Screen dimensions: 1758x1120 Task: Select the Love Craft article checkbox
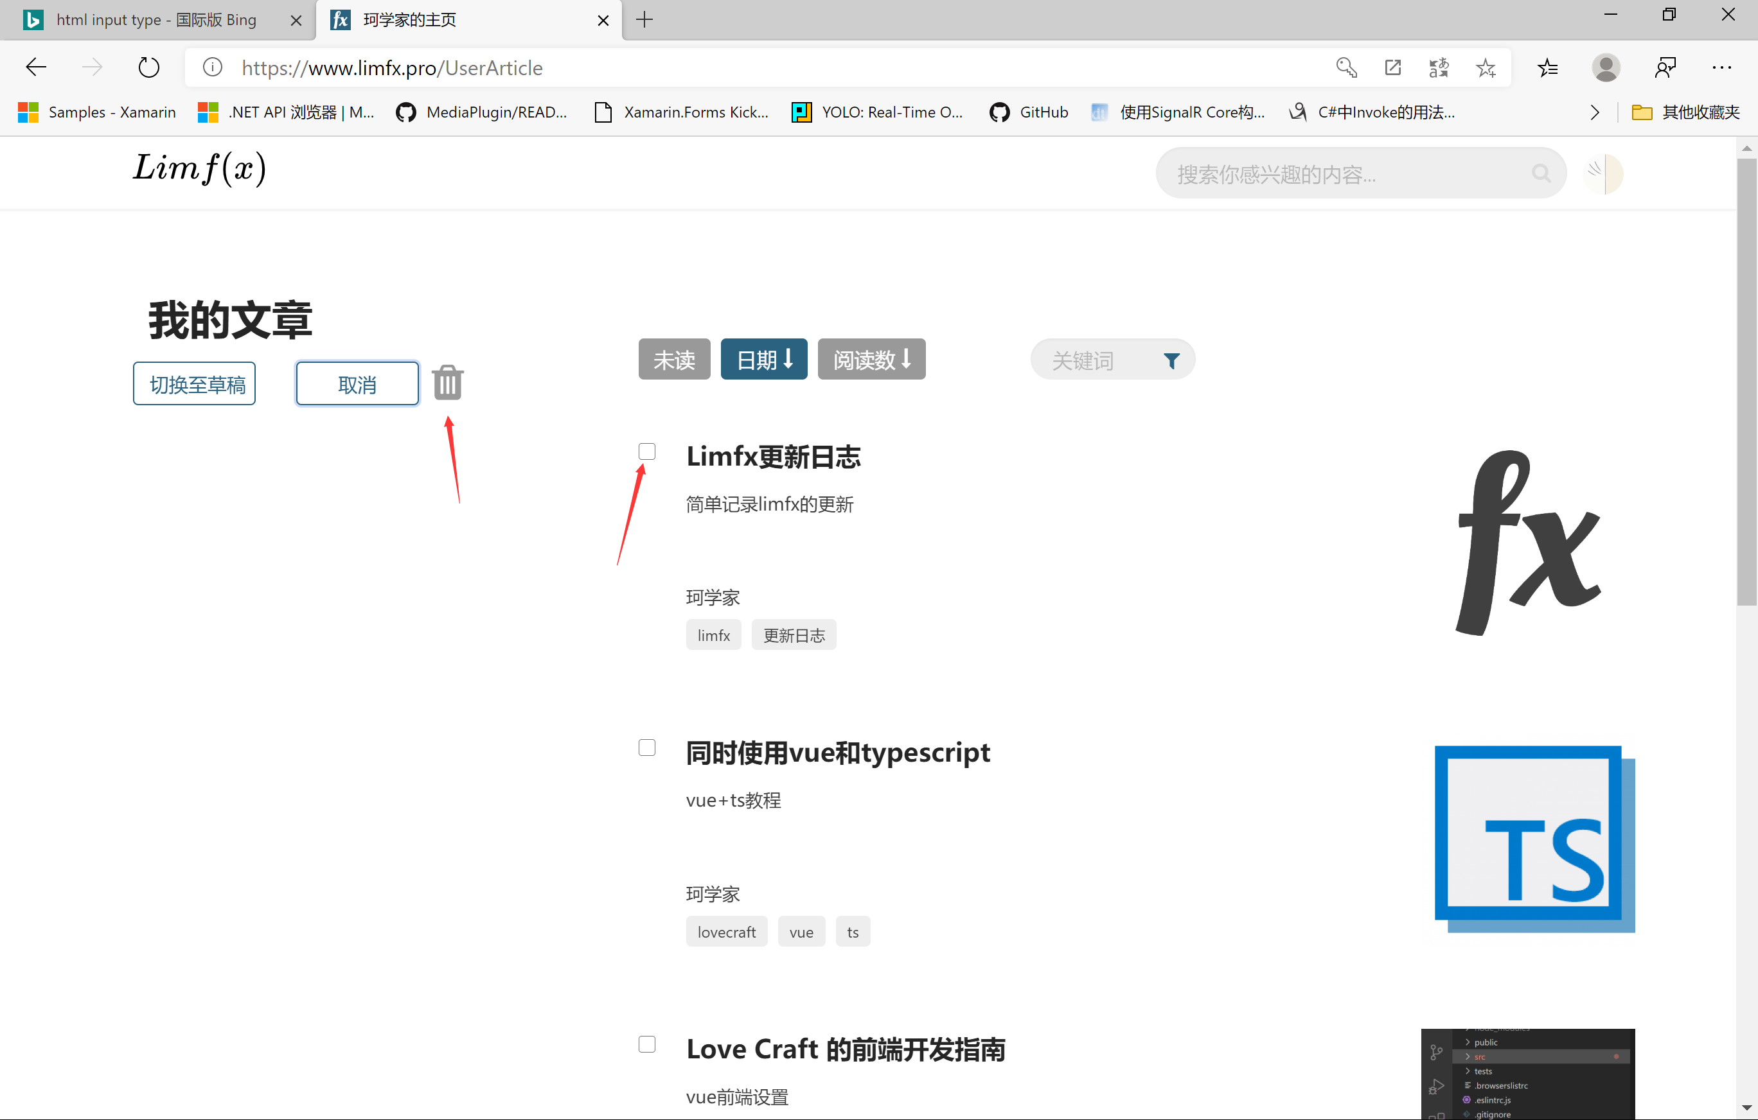(647, 1044)
